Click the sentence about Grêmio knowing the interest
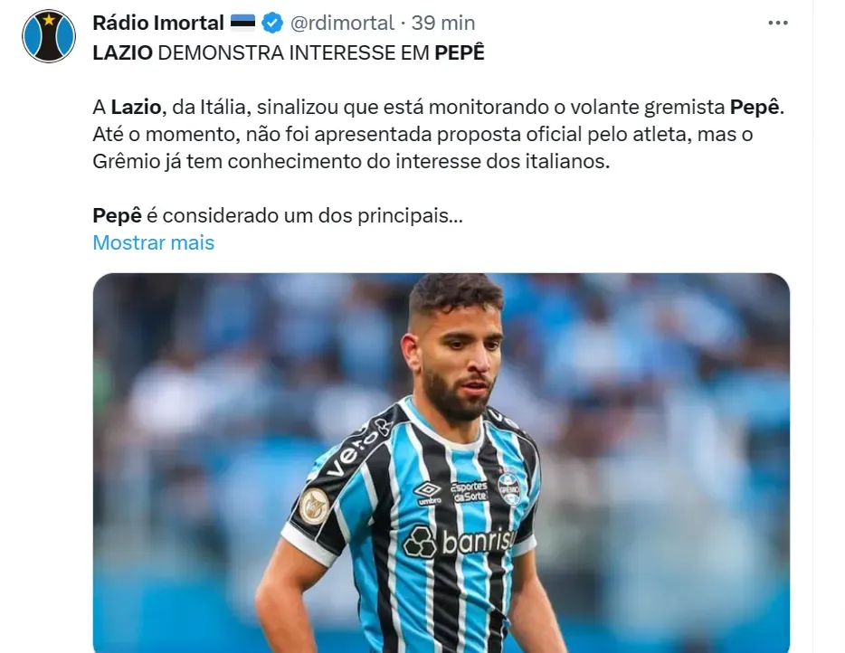 click(x=351, y=161)
